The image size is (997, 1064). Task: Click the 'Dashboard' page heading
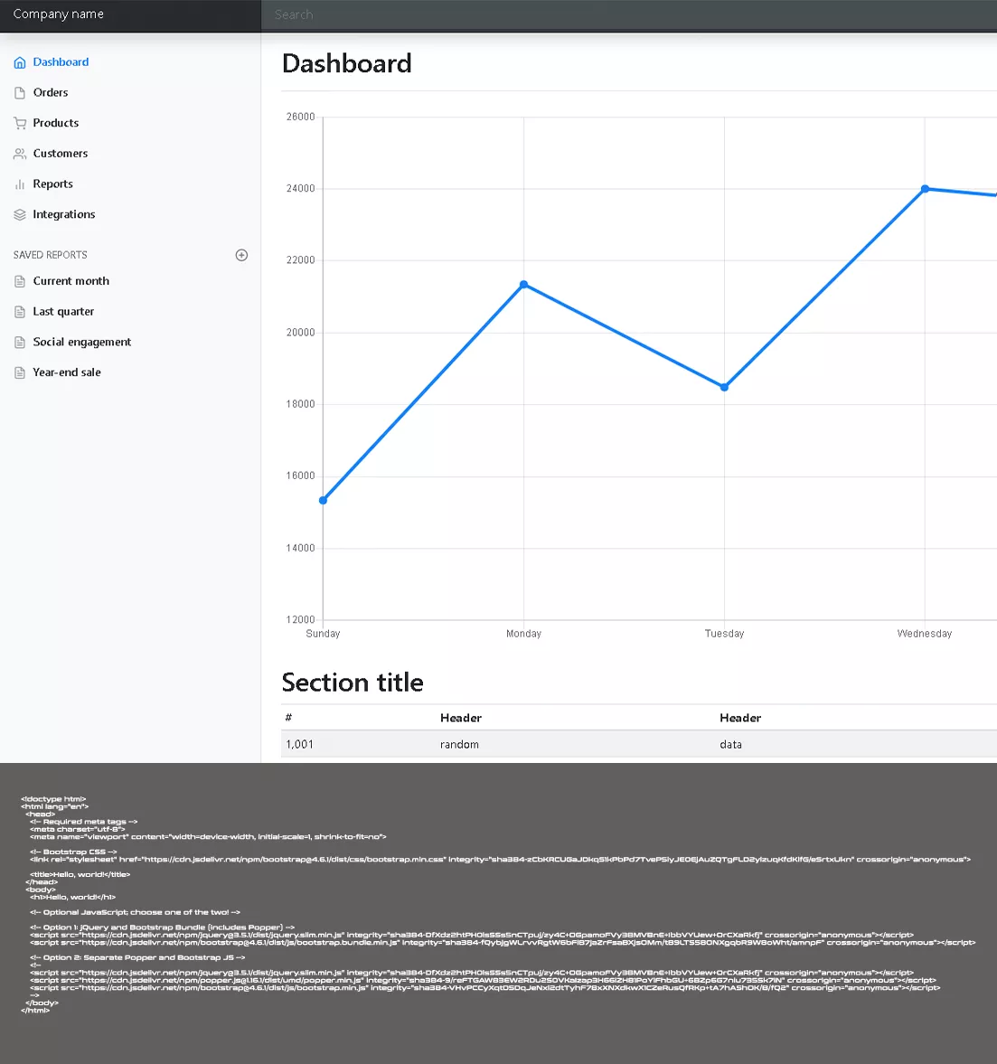tap(347, 64)
